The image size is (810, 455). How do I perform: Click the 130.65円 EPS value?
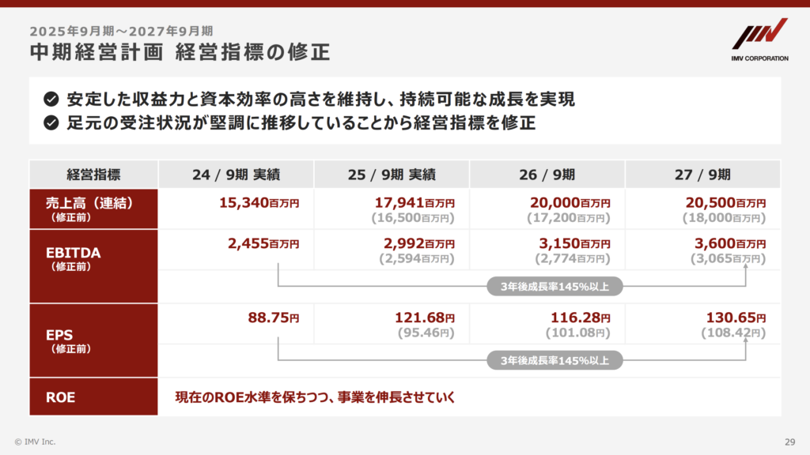click(x=736, y=318)
